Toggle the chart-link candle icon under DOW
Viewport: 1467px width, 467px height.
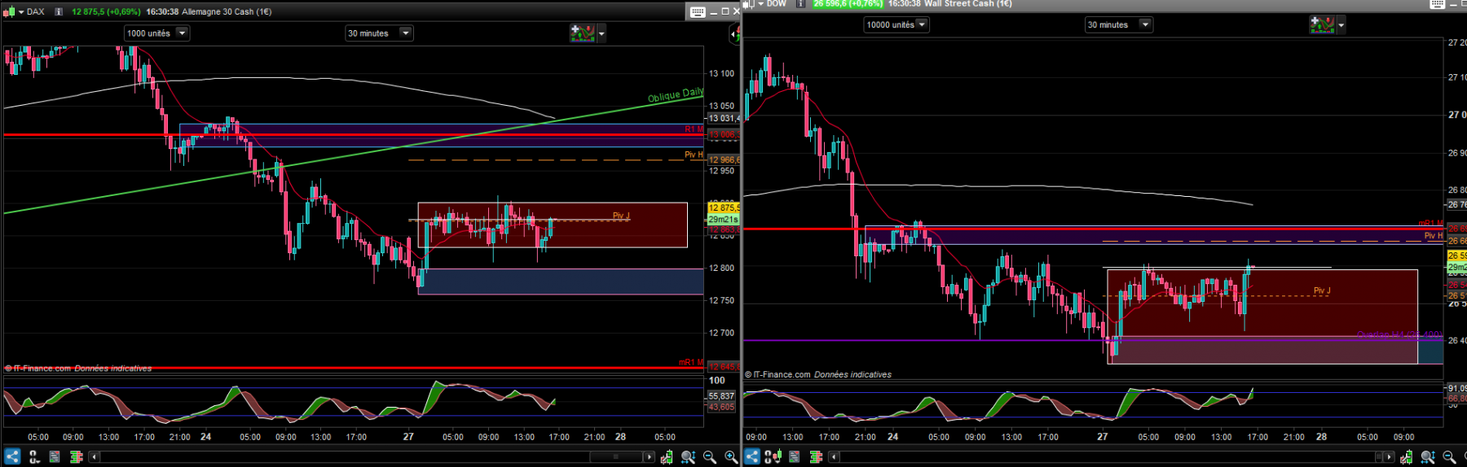click(x=773, y=456)
